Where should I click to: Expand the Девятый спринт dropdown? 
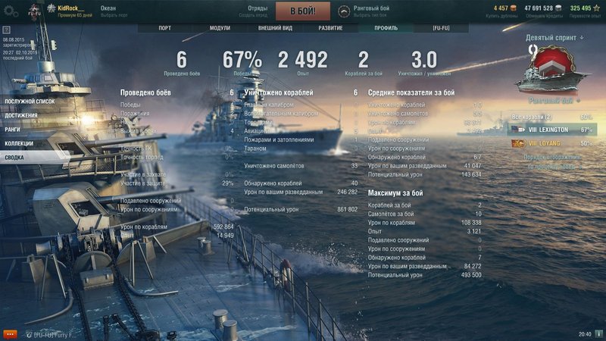click(554, 37)
